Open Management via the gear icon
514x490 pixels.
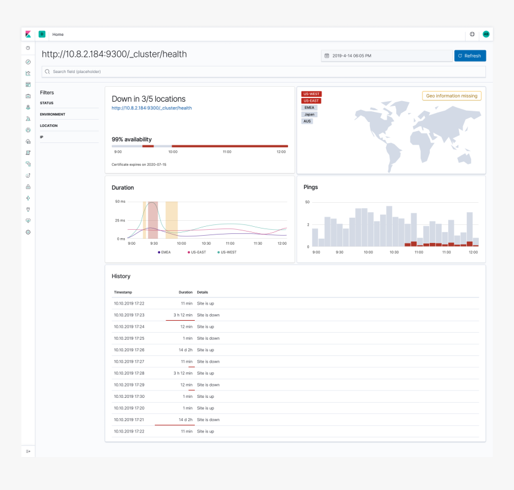tap(28, 232)
